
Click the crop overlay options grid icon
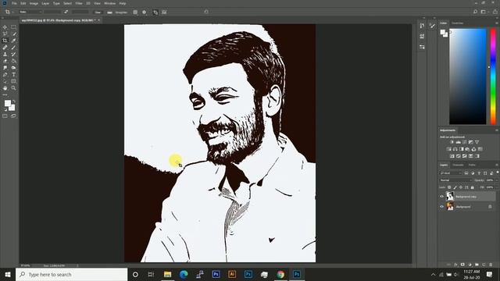(x=135, y=12)
